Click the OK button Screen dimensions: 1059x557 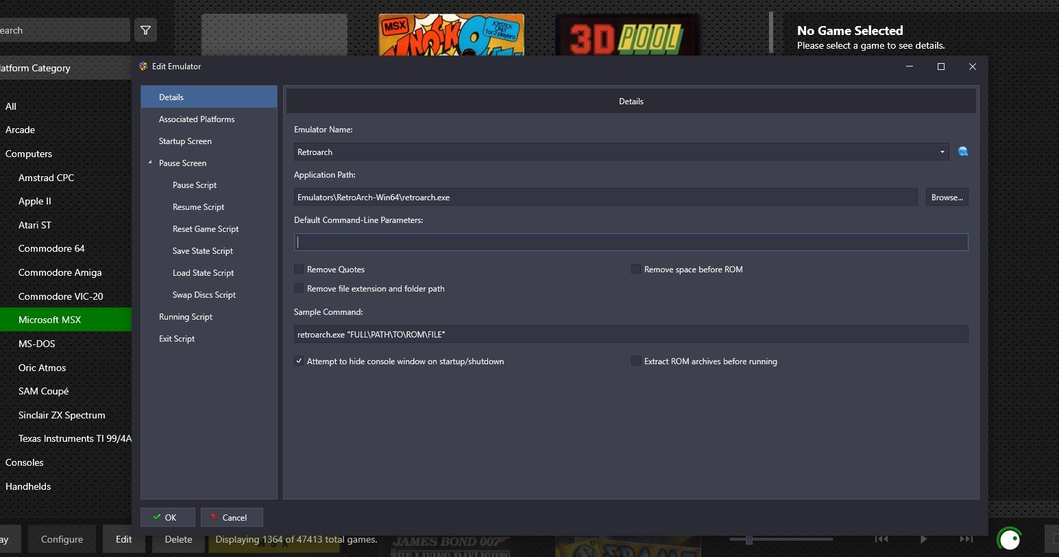(168, 517)
